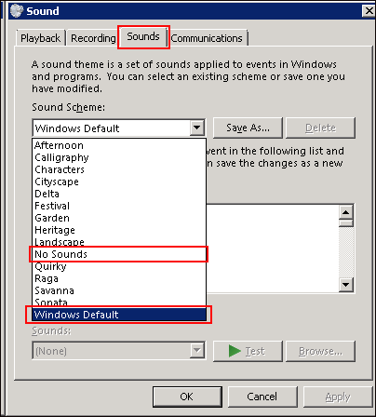Screen dimensions: 376x417
Task: Choose the Calligraphy sound scheme
Action: coord(119,157)
